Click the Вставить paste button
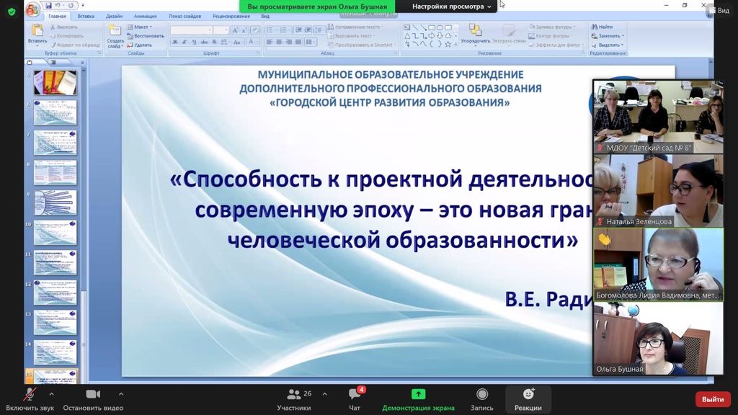Viewport: 738px width, 415px height. click(x=37, y=34)
